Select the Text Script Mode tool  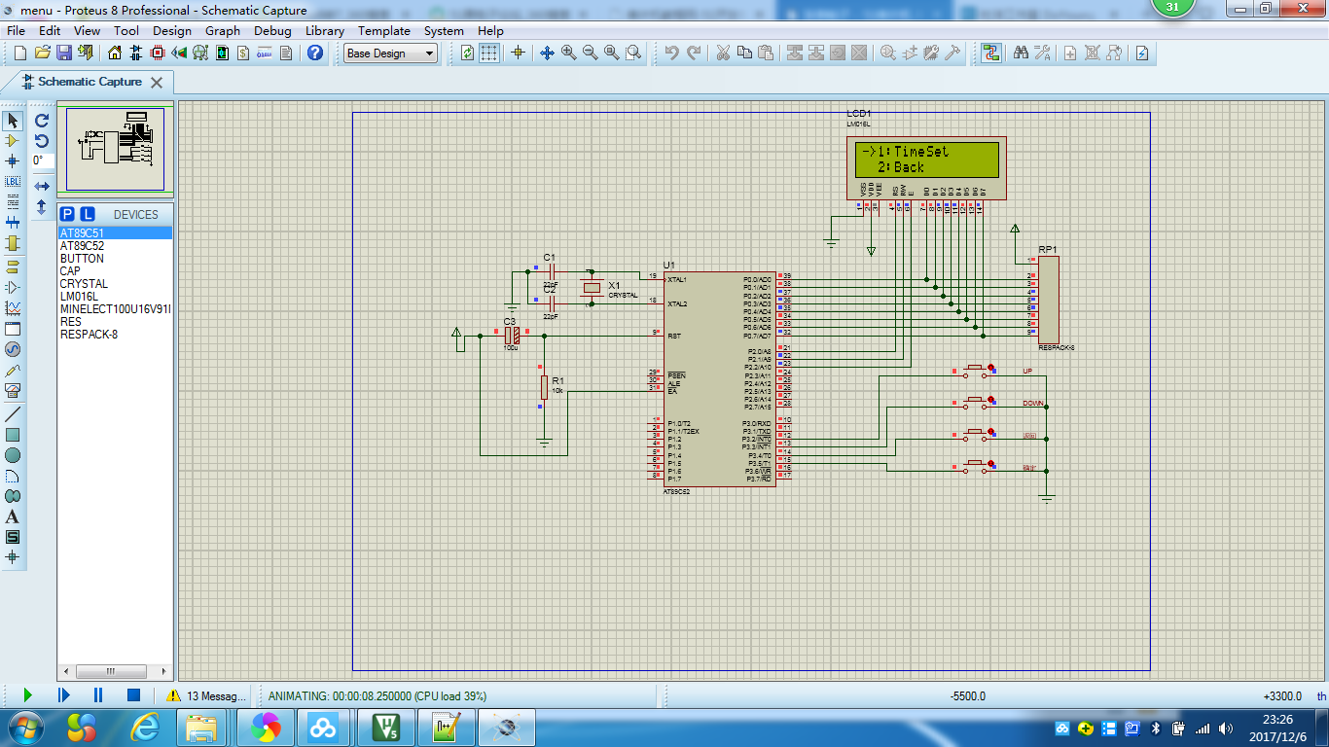click(x=13, y=202)
